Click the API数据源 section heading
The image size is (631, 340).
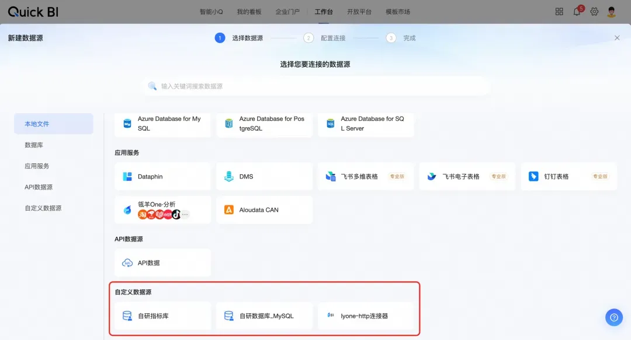coord(129,239)
